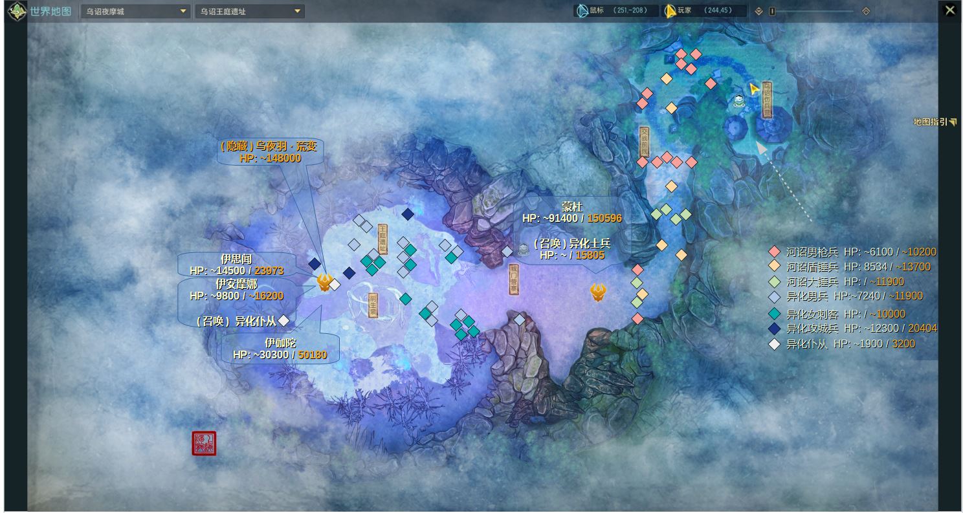Click the yellow player arrow on the map
Screen dimensions: 963x513
click(x=753, y=89)
